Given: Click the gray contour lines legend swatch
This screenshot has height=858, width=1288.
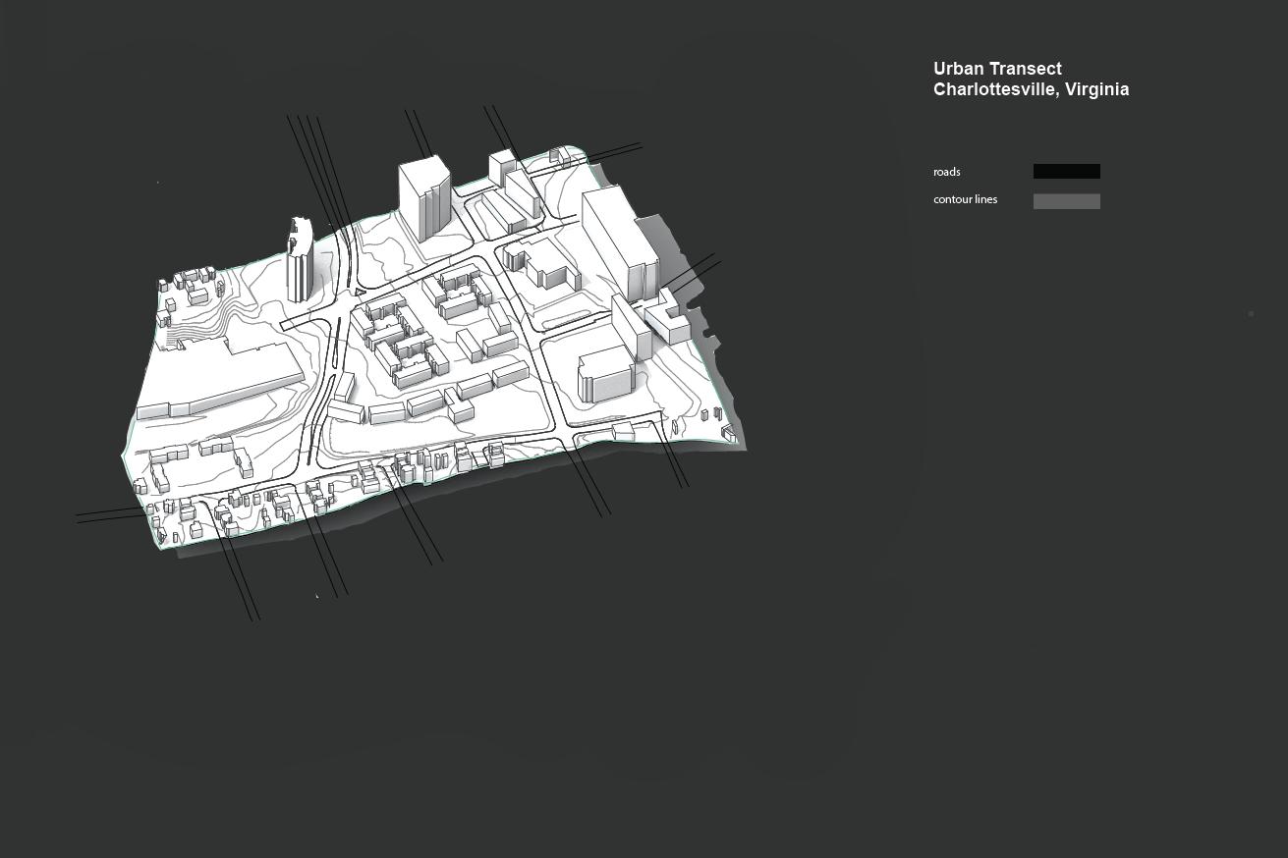Looking at the screenshot, I should (x=1066, y=201).
